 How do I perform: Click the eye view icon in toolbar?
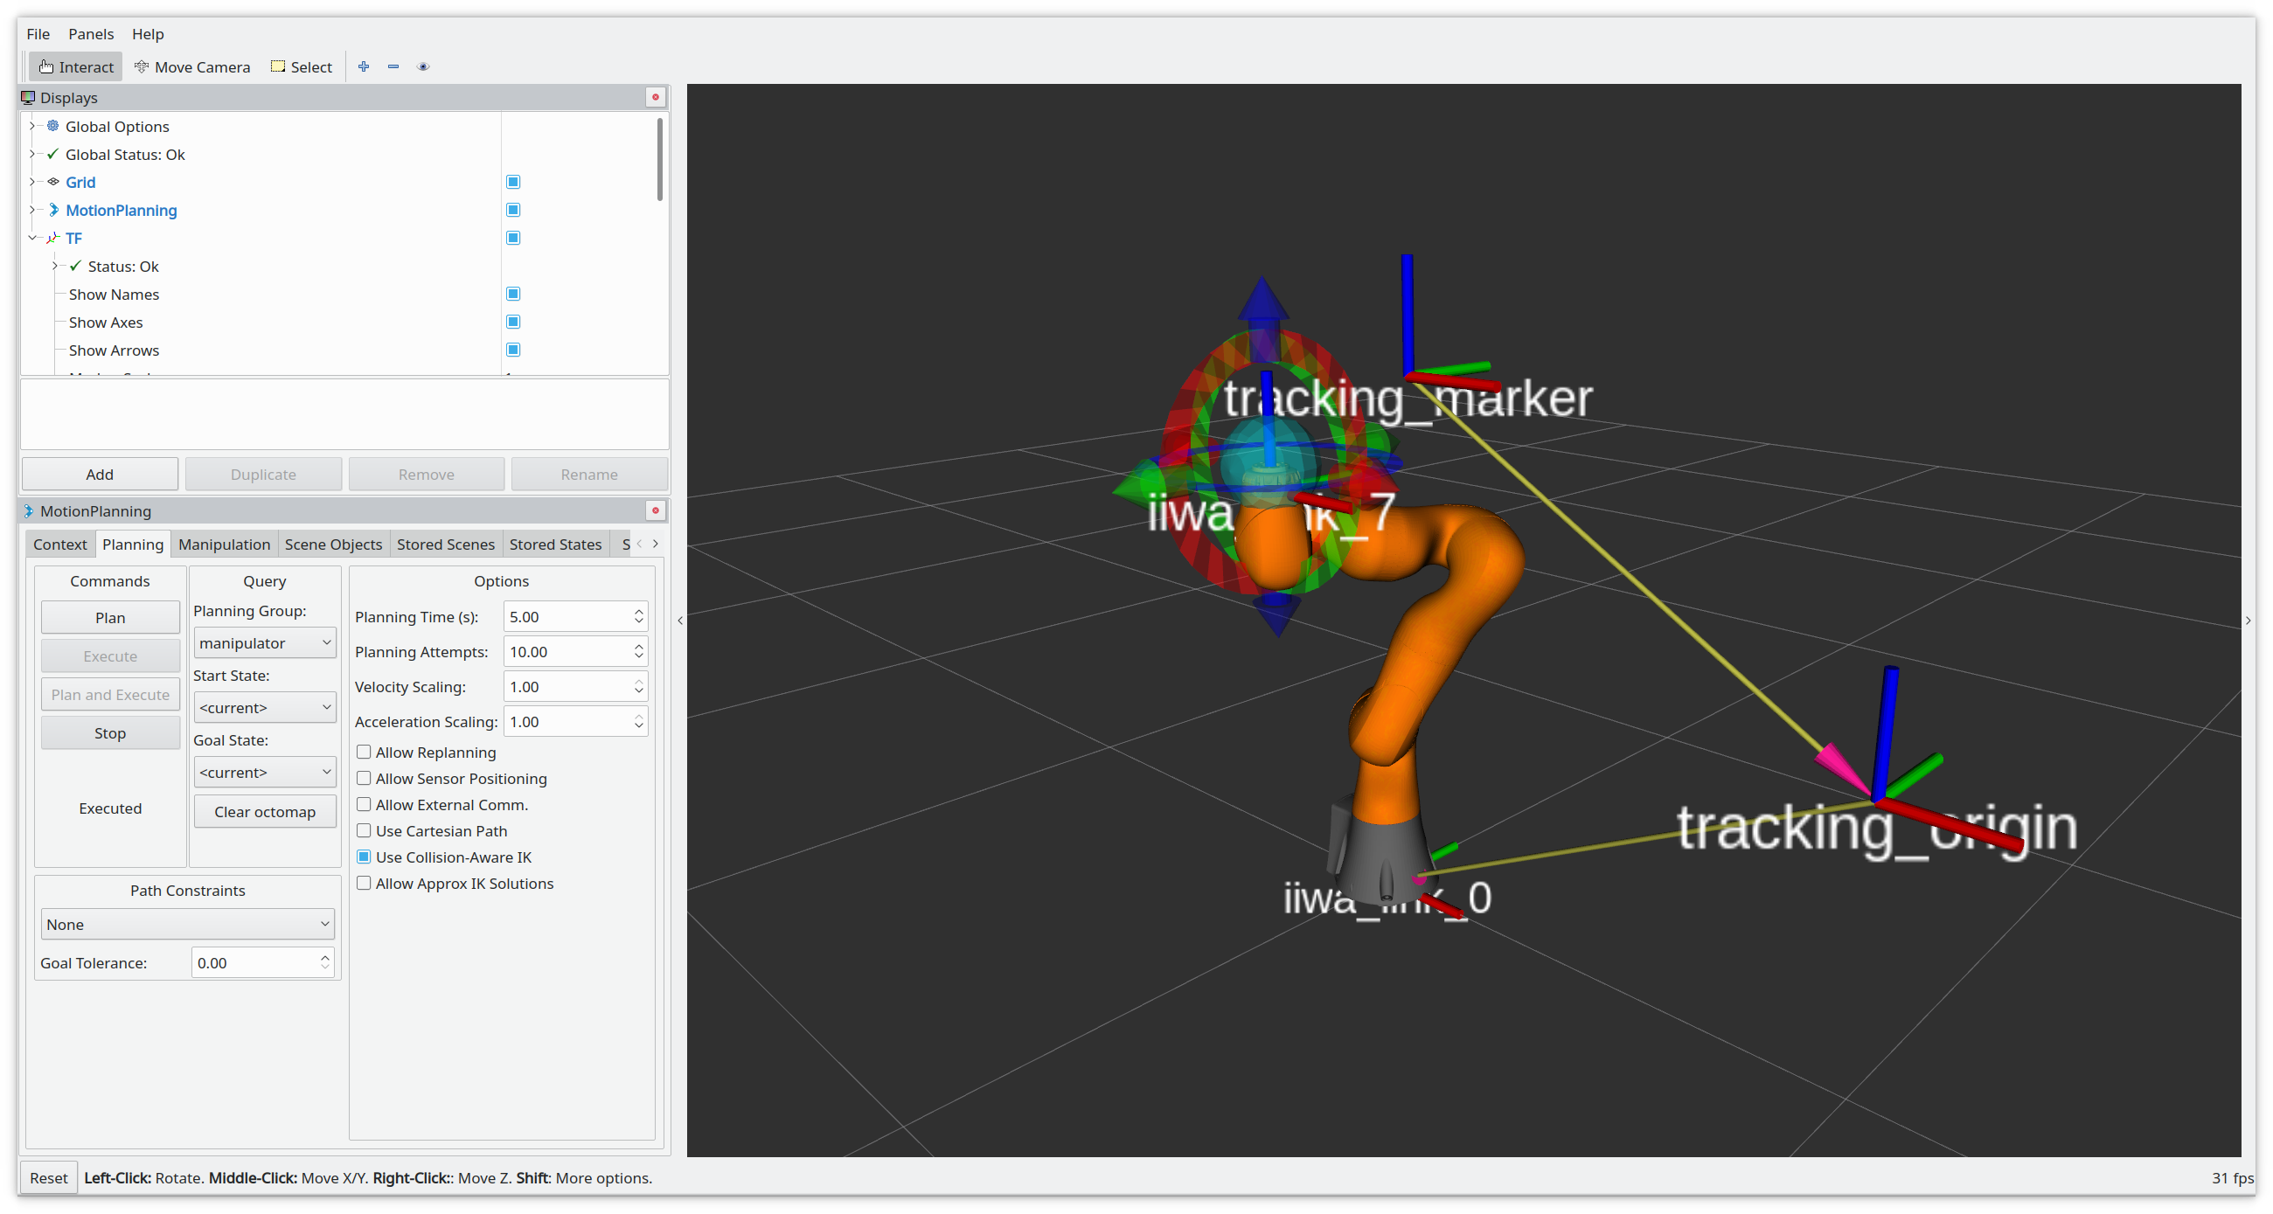coord(423,67)
